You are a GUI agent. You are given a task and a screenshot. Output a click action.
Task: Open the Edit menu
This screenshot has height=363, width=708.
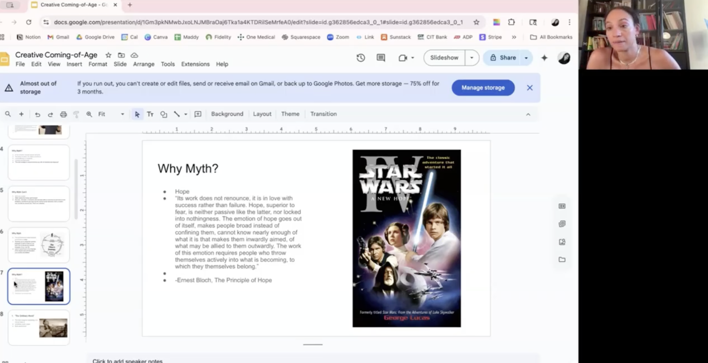[36, 64]
